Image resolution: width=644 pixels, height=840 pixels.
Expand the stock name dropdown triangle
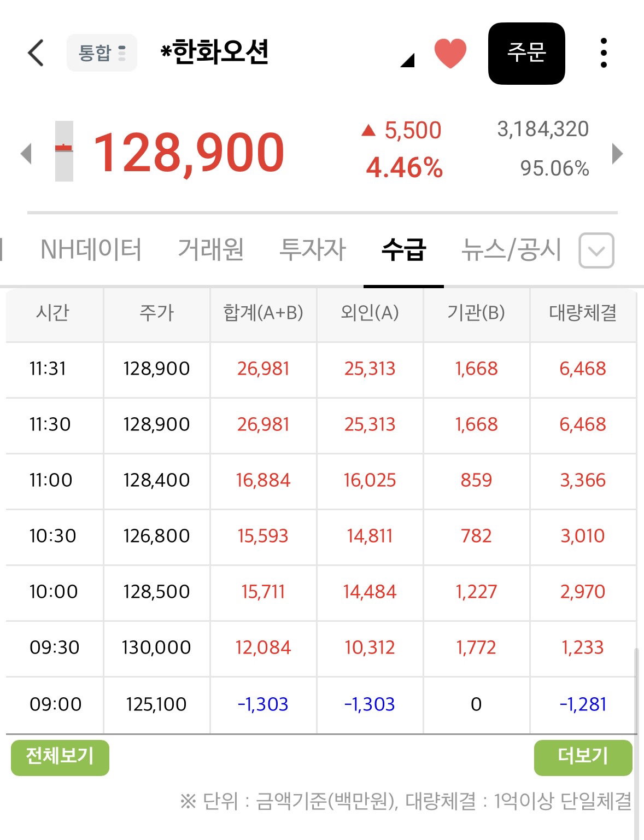[x=408, y=60]
